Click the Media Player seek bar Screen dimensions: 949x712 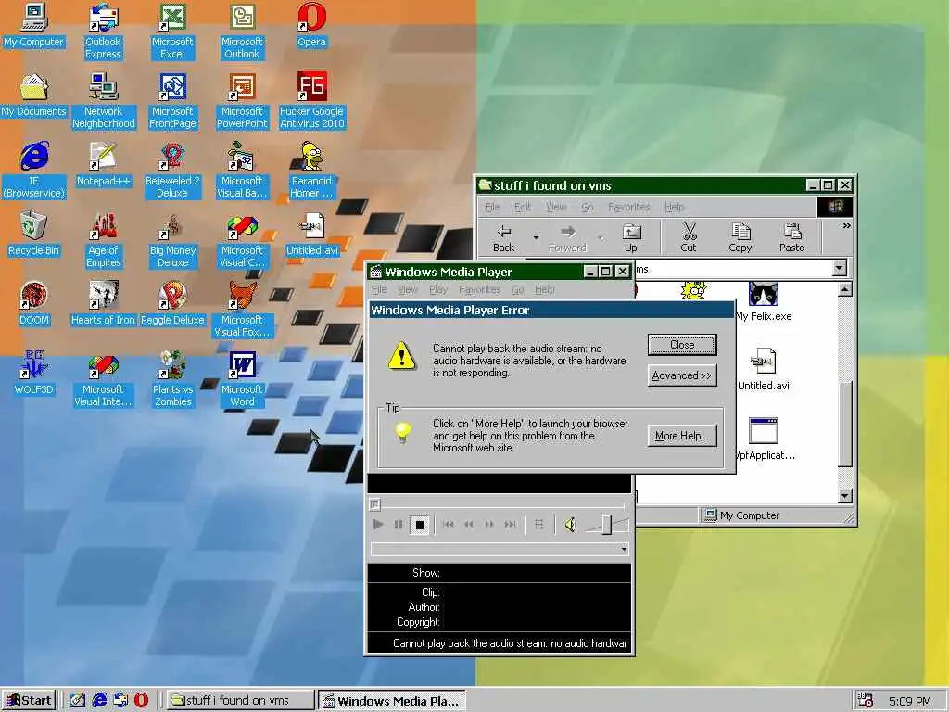pyautogui.click(x=498, y=503)
